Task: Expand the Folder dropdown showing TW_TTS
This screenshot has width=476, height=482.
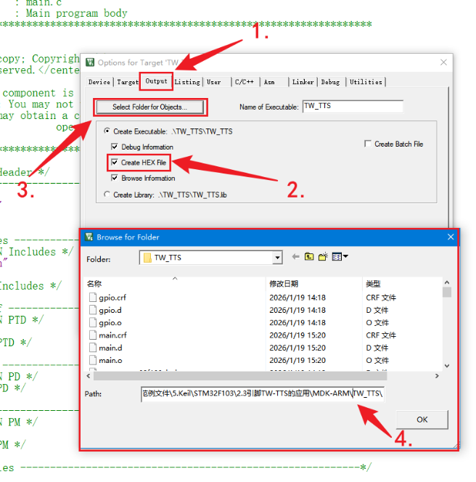Action: [x=277, y=258]
